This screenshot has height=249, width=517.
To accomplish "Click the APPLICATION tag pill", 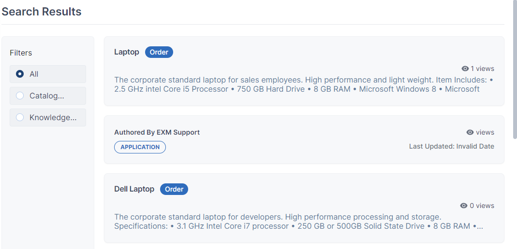I will point(140,147).
